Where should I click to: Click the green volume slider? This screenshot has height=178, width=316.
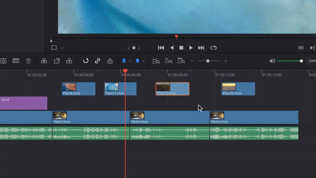290,61
